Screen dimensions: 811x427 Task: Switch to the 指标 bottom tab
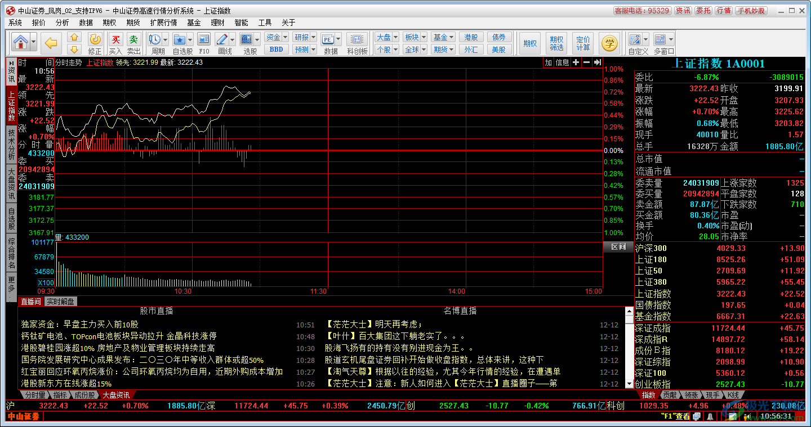point(60,395)
